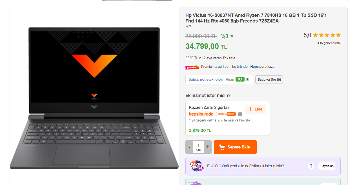Open the HP Victus laptop product image
The width and height of the screenshot is (355, 185).
point(94,98)
